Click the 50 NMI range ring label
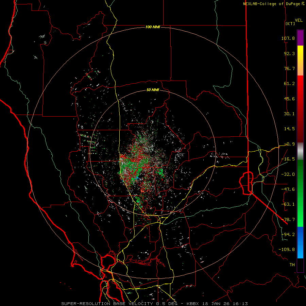306x306 pixels. [x=153, y=90]
